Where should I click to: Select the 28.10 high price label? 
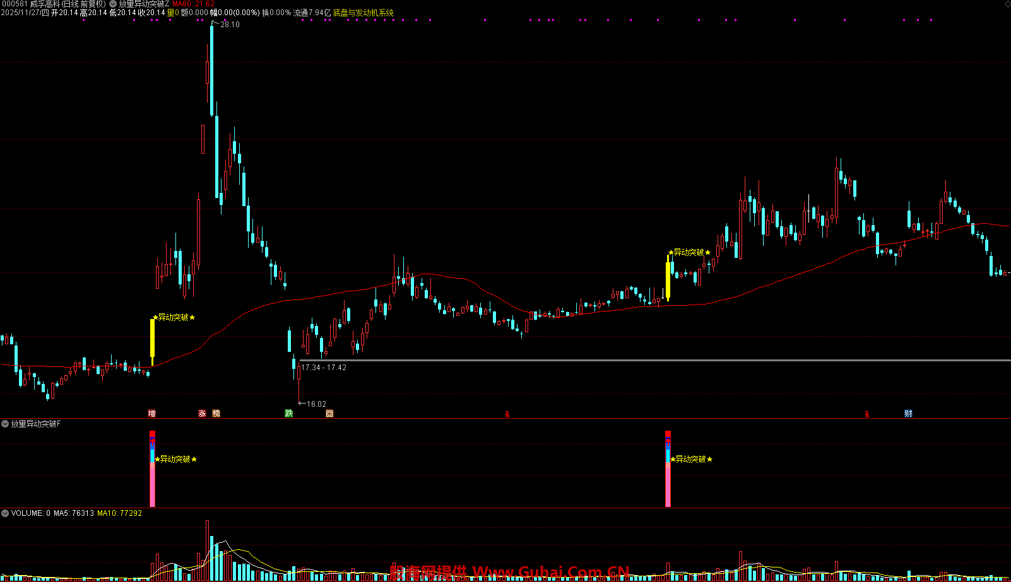pyautogui.click(x=230, y=25)
